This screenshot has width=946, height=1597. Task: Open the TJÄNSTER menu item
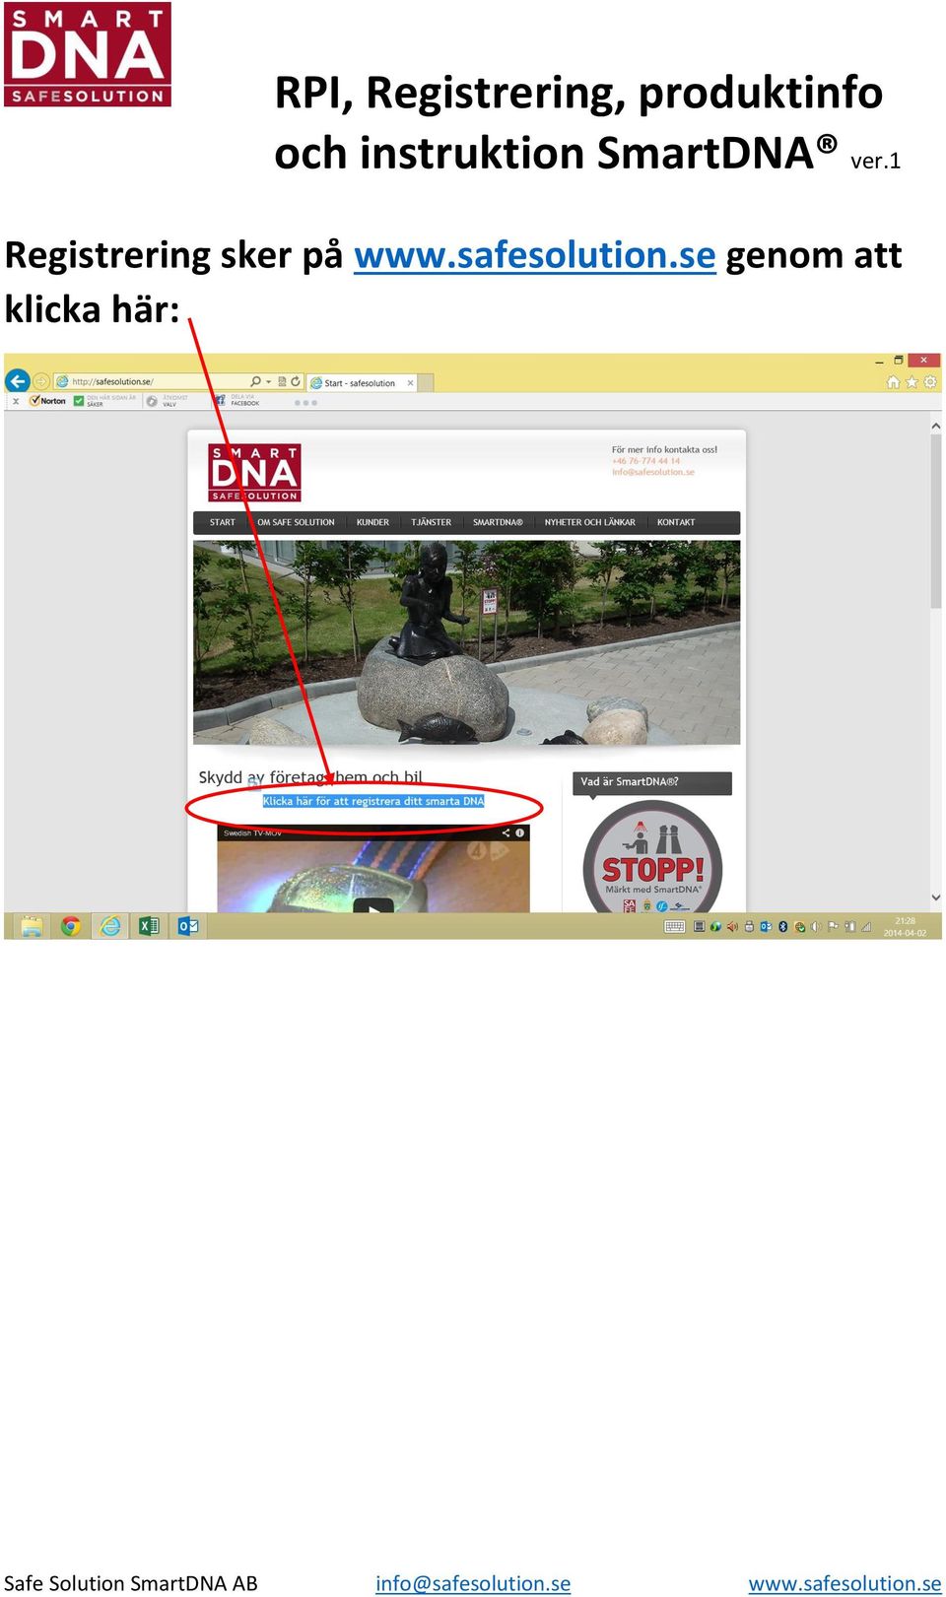431,522
